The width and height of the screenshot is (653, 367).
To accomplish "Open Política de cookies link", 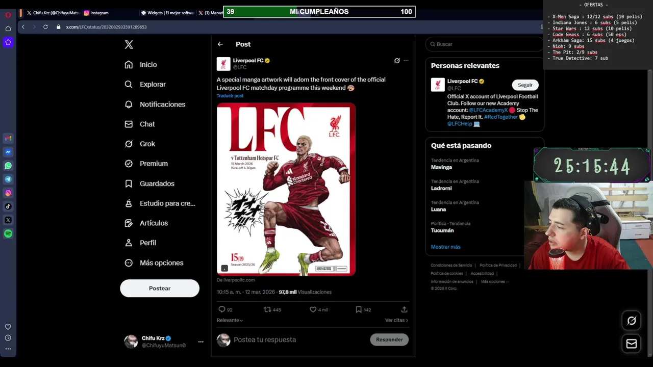I will click(x=447, y=274).
